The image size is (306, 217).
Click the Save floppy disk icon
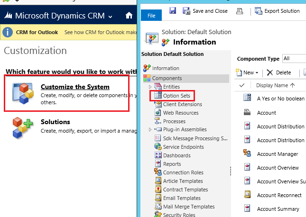(x=173, y=11)
